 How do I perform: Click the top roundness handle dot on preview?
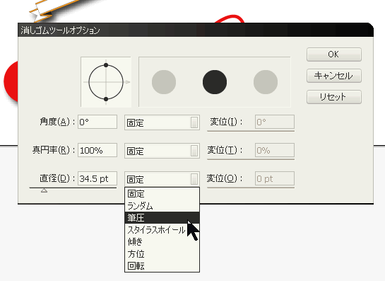[x=106, y=65]
